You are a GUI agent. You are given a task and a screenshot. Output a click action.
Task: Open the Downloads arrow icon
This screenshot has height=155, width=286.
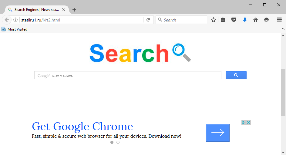point(244,20)
